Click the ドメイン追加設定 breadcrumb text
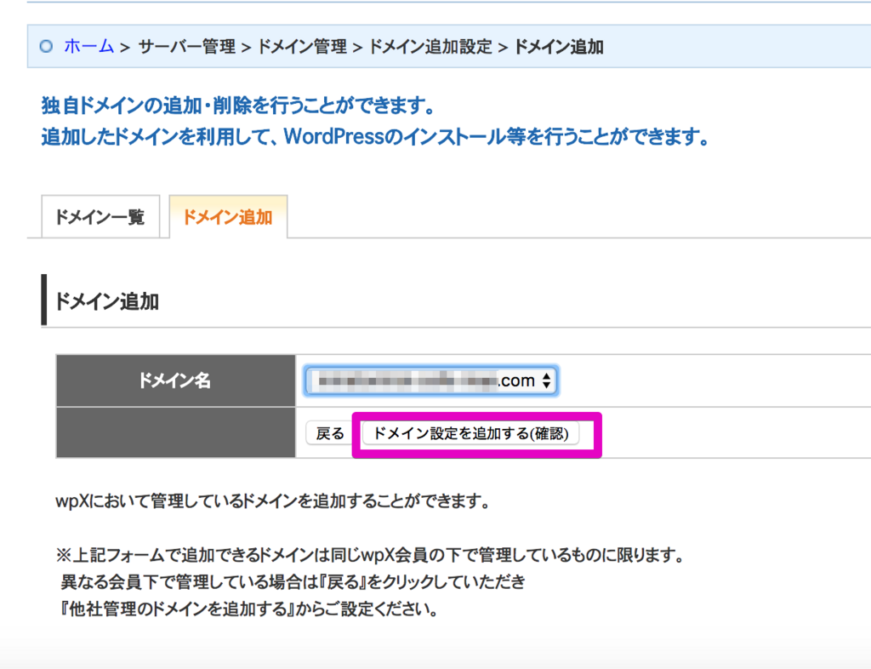 click(x=430, y=47)
